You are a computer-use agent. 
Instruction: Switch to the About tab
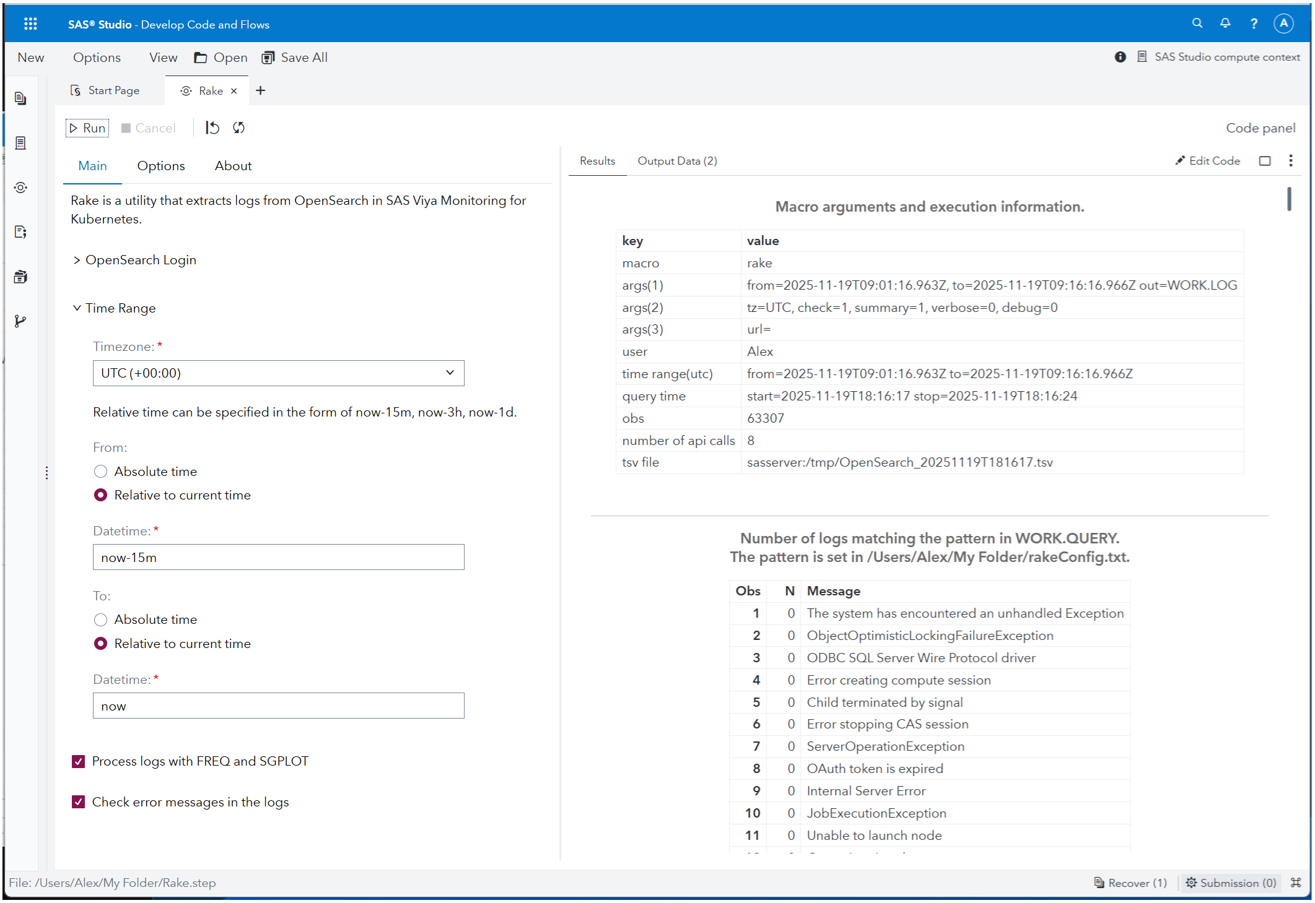(x=233, y=166)
